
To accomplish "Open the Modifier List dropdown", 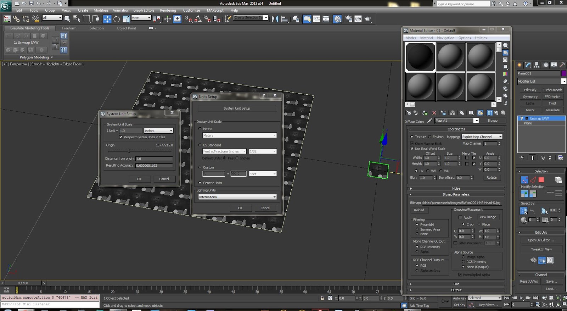I will click(x=541, y=82).
